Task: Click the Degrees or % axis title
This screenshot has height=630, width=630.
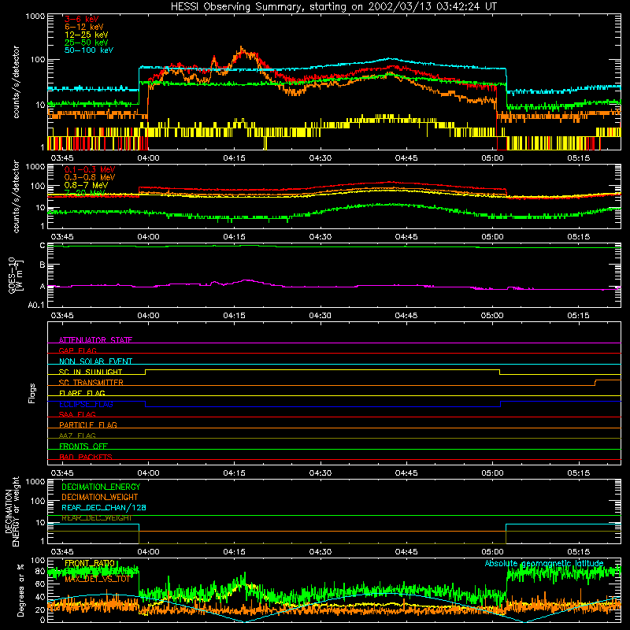Action: 20,590
